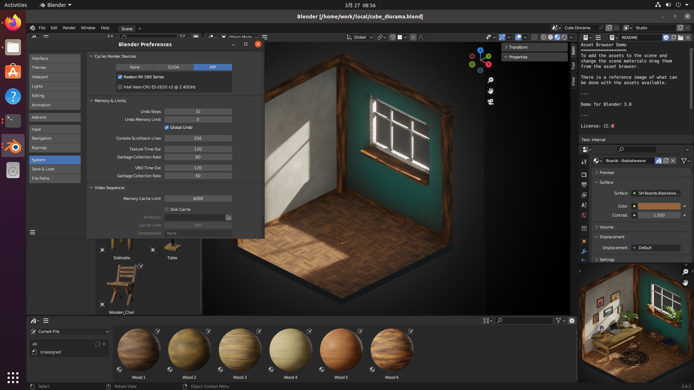The width and height of the screenshot is (694, 390).
Task: Select CUDA as Cycles render device
Action: [x=173, y=67]
